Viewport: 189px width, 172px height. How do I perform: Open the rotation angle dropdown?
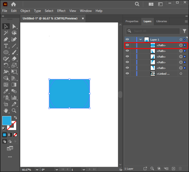[x=57, y=170]
